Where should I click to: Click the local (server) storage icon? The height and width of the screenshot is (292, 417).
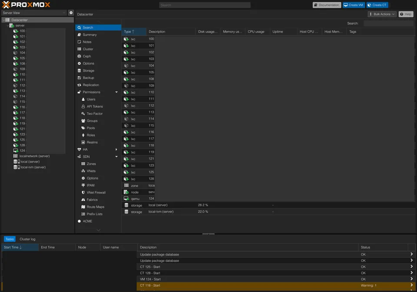tap(17, 161)
